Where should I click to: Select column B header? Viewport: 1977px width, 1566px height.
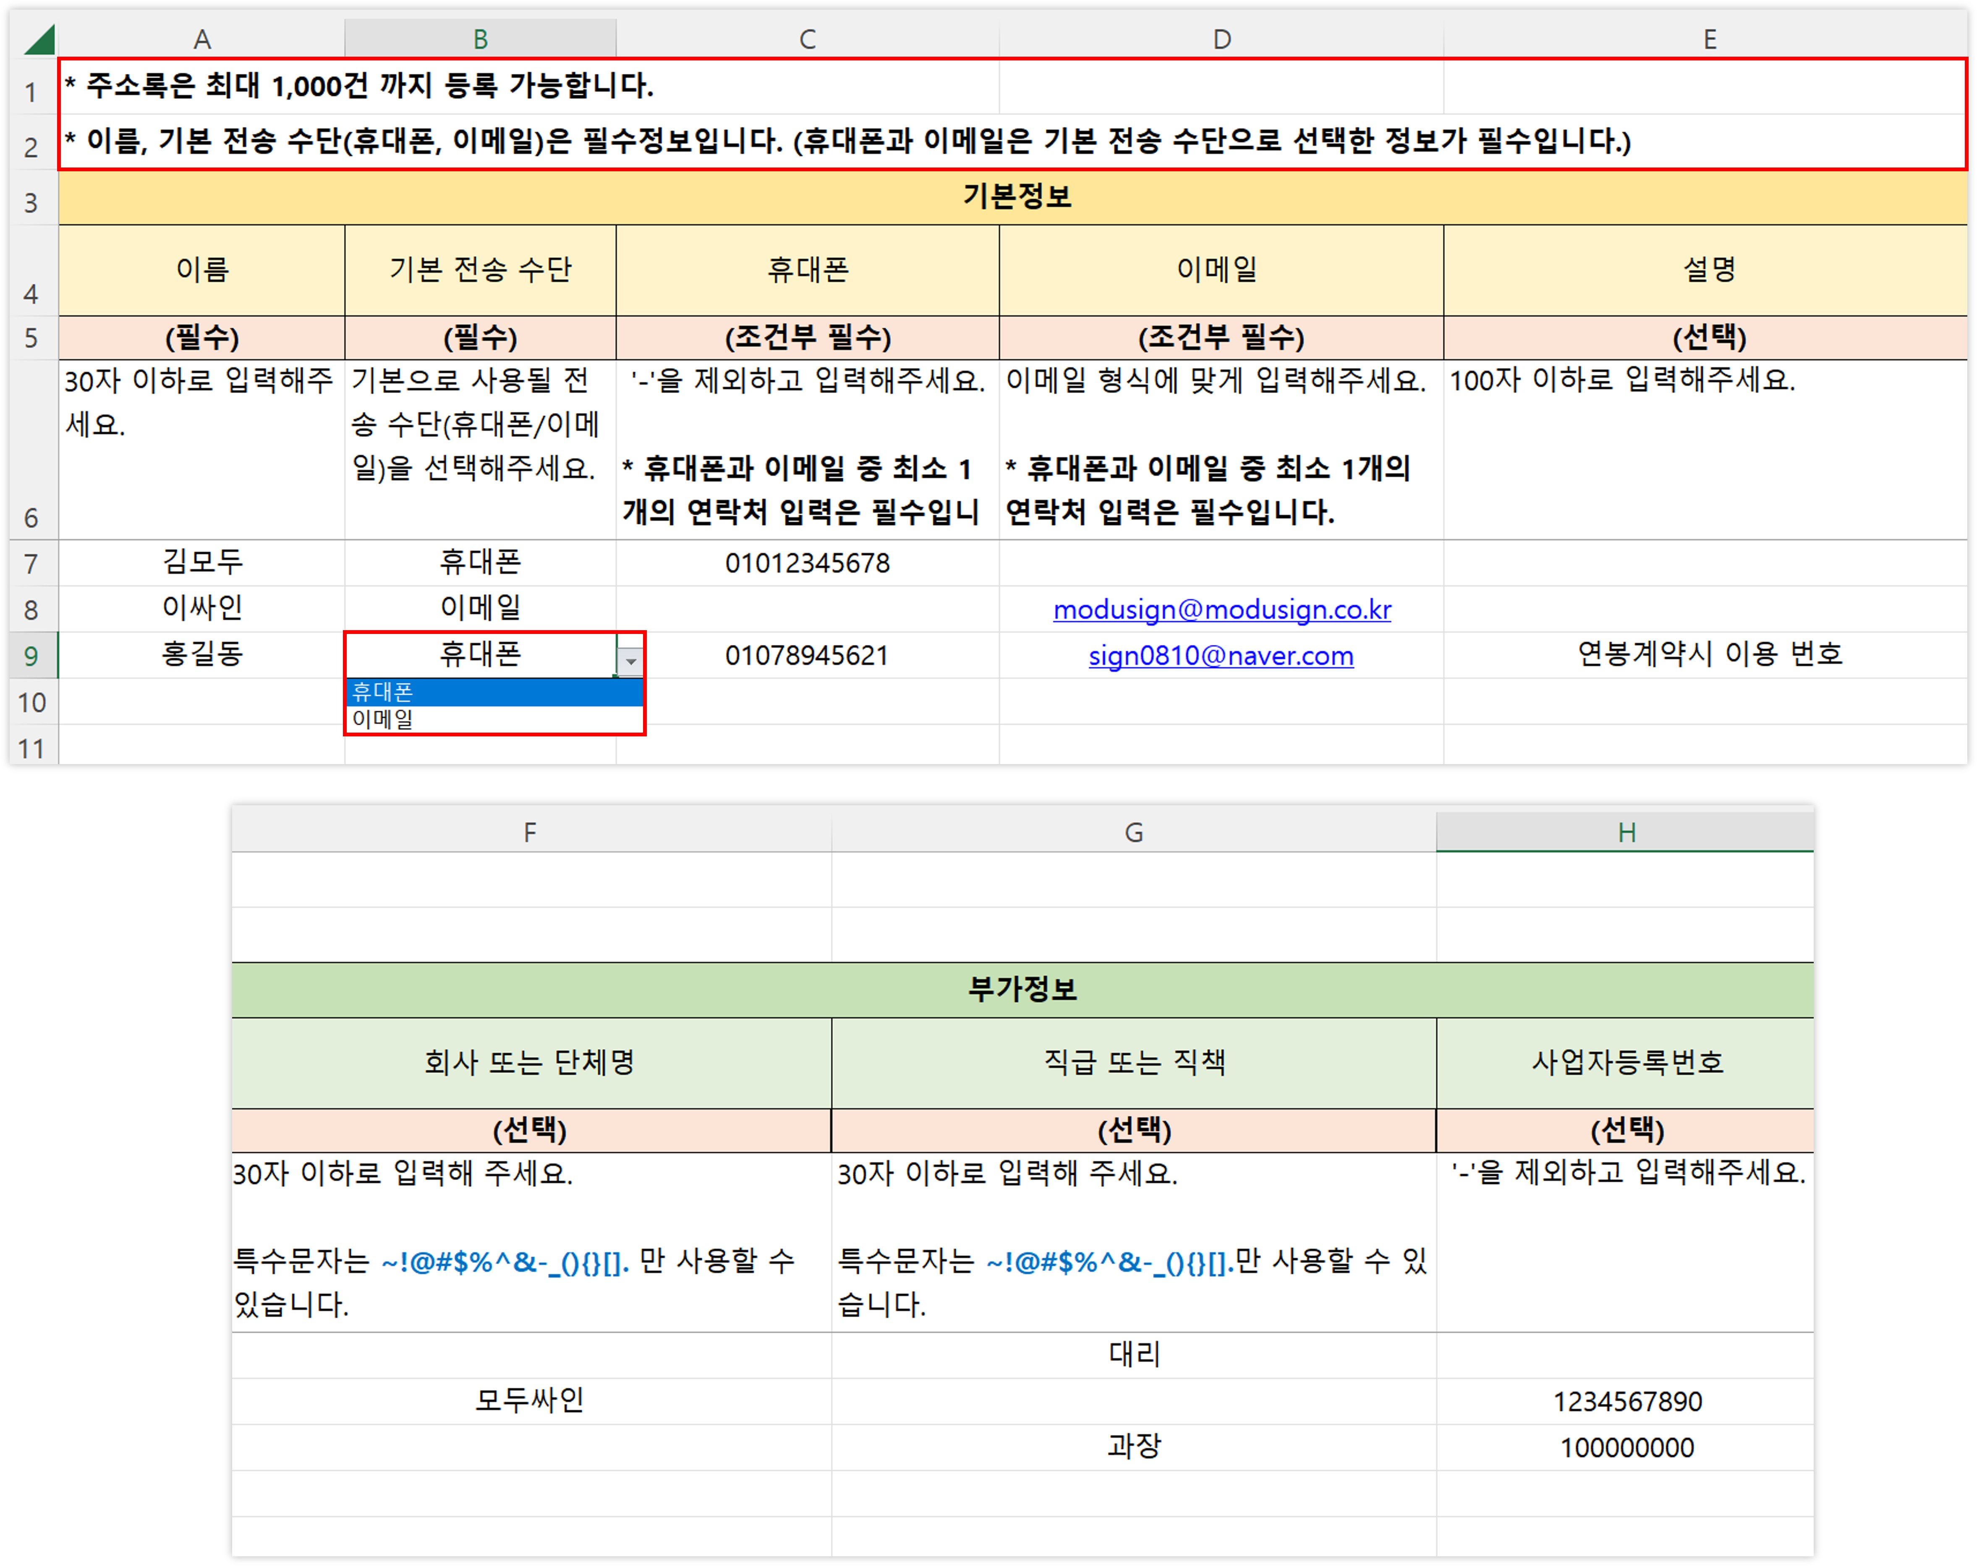pyautogui.click(x=479, y=39)
